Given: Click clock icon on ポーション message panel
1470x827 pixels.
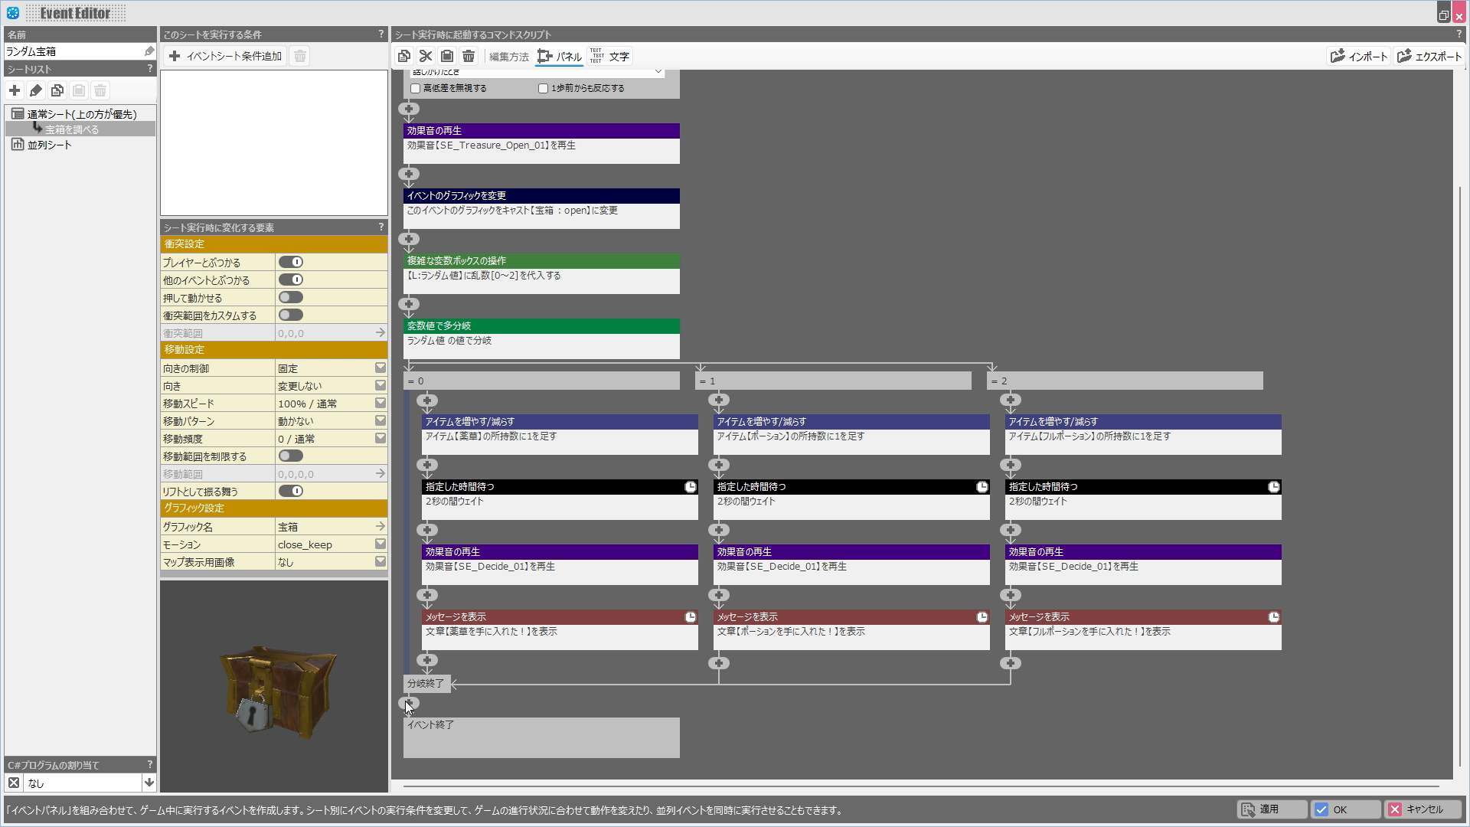Looking at the screenshot, I should pos(982,617).
